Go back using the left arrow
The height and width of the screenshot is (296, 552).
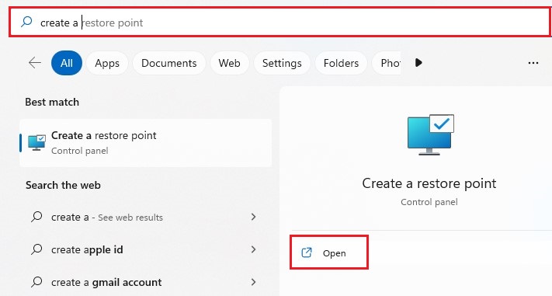tap(34, 63)
